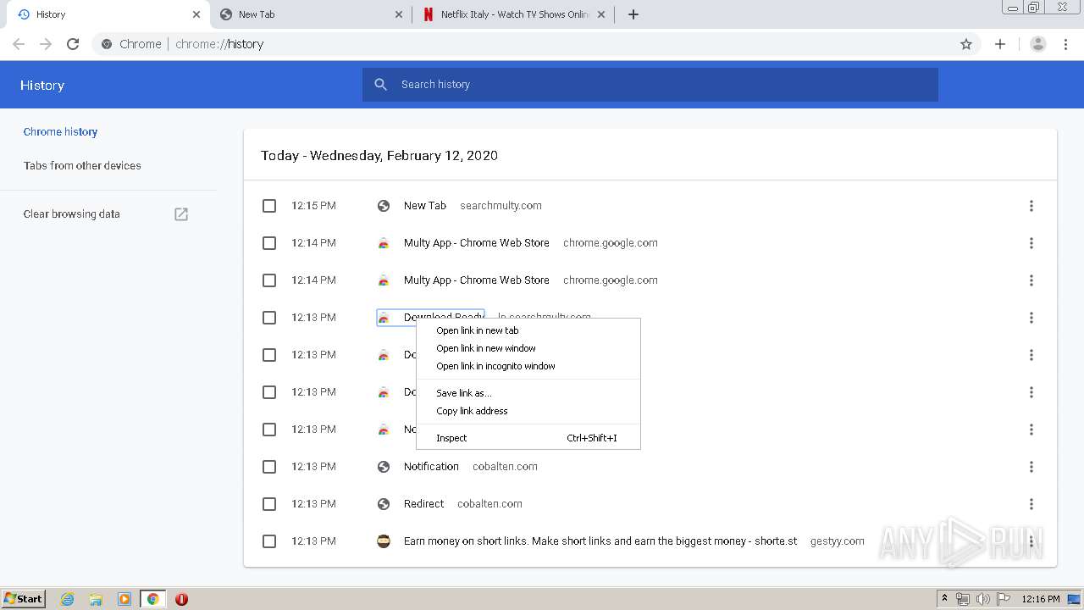Screen dimensions: 1084x610
Task: Select checkbox for New Tab searchmulty.com entry
Action: coord(269,206)
